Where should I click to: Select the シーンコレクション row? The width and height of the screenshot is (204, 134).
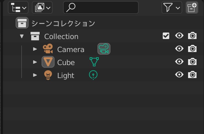(63, 23)
